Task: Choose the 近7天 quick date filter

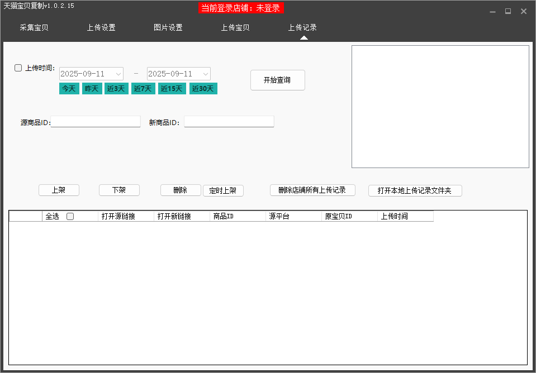Action: (x=143, y=89)
